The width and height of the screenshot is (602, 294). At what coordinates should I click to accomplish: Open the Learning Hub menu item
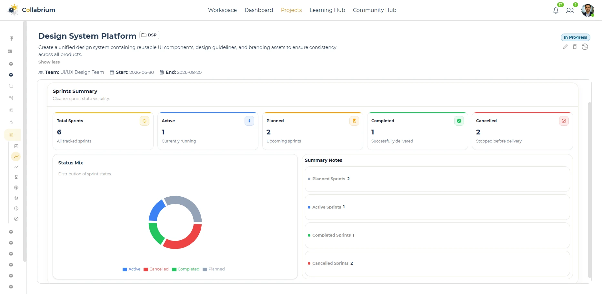(x=327, y=10)
